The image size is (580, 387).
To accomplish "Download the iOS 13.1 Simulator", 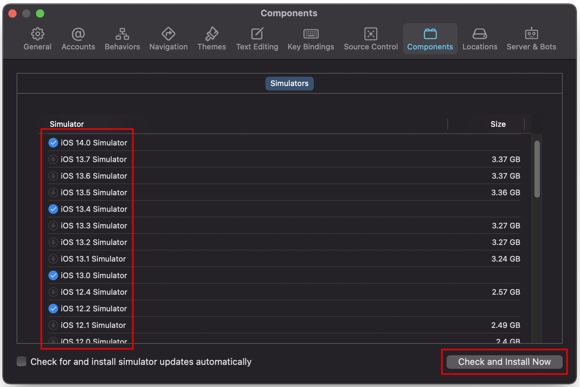I will tap(53, 259).
